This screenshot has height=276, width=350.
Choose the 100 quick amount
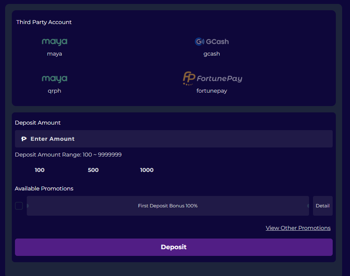pyautogui.click(x=39, y=170)
